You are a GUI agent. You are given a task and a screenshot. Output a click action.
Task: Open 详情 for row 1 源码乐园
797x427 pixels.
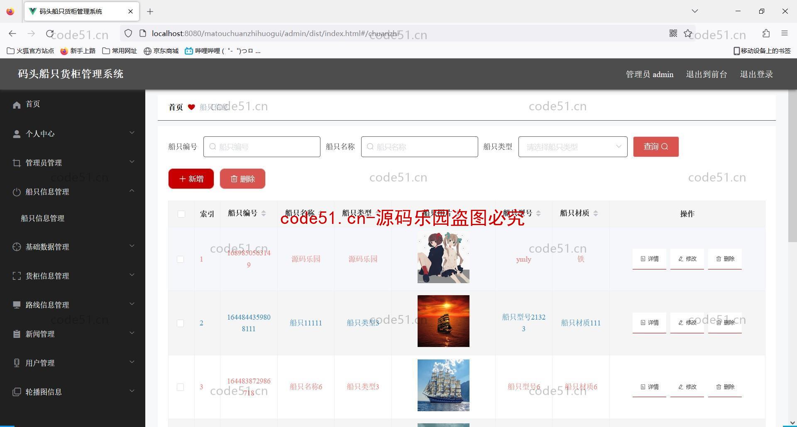[x=649, y=259]
